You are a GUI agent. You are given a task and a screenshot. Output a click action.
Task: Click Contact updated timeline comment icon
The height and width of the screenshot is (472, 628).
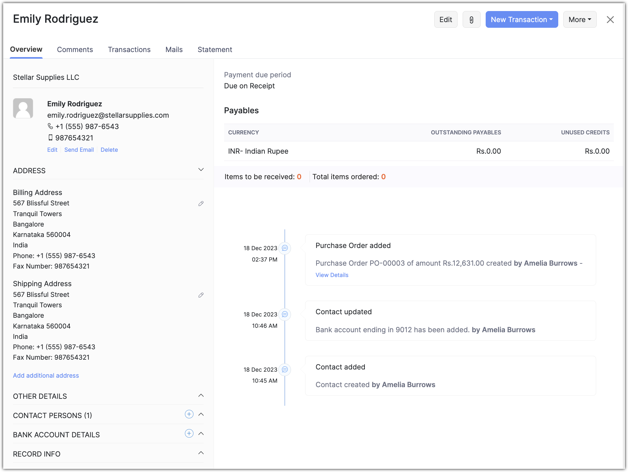285,314
